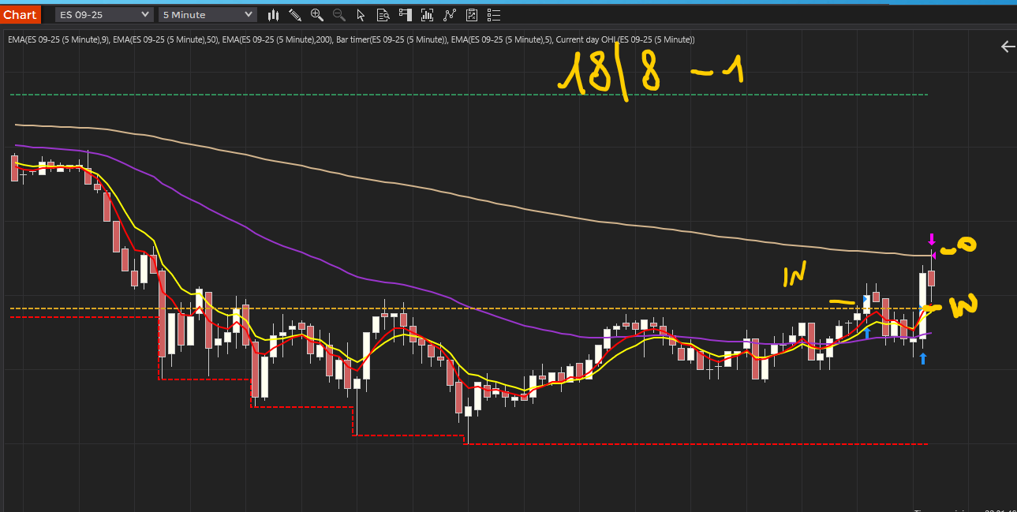The height and width of the screenshot is (512, 1017).
Task: Open the ES 09-25 instrument dropdown
Action: pyautogui.click(x=105, y=14)
